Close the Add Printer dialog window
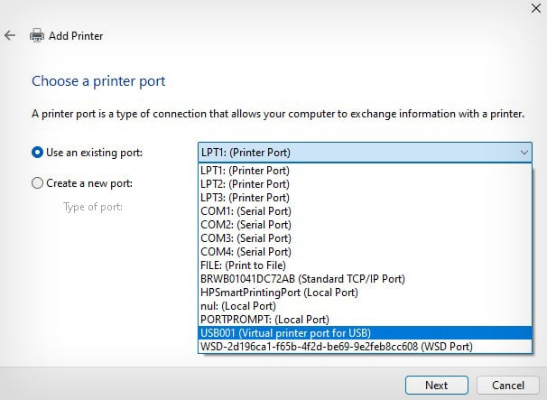Viewport: 547px width, 400px height. pos(526,7)
